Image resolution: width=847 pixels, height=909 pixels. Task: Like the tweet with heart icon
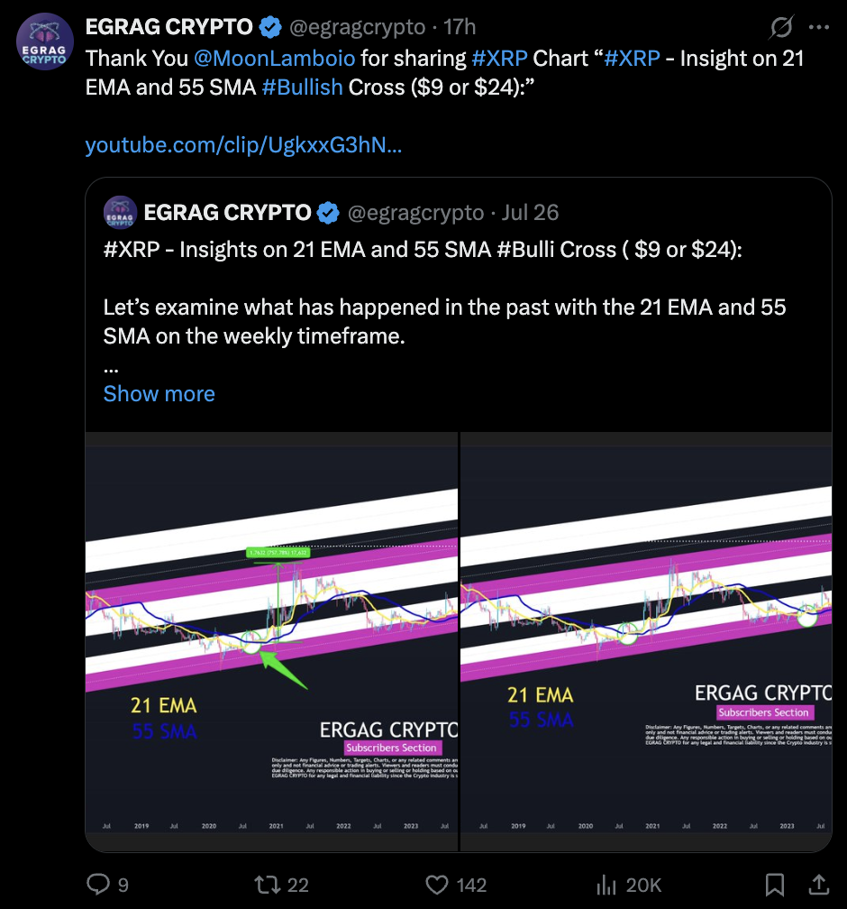[437, 885]
